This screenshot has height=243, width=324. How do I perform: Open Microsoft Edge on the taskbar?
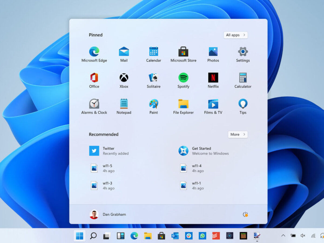click(x=134, y=236)
